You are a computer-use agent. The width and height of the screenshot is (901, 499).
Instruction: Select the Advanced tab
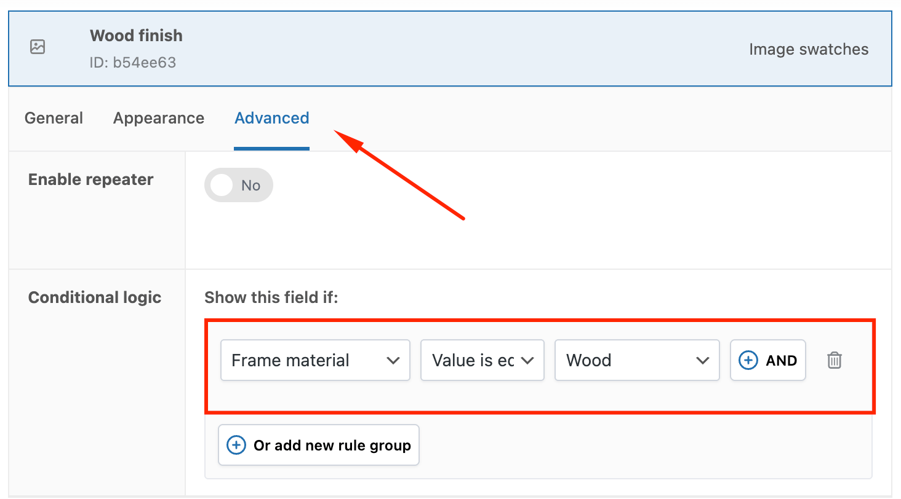[271, 118]
